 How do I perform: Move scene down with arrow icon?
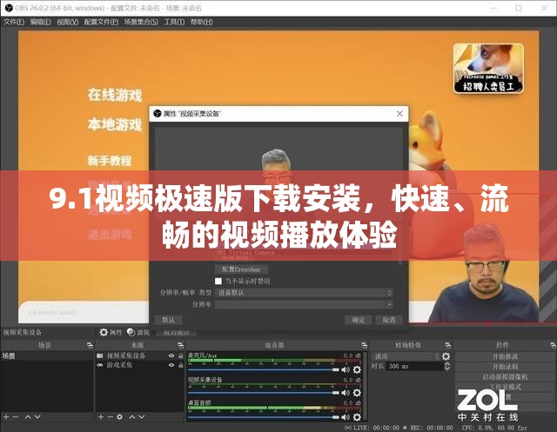pyautogui.click(x=37, y=416)
